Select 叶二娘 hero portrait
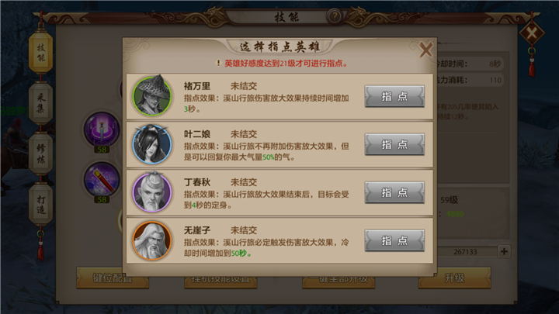Image resolution: width=559 pixels, height=314 pixels. tap(152, 144)
